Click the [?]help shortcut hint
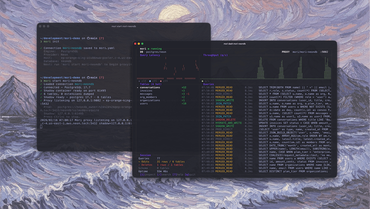The image size is (370, 209). click(178, 175)
